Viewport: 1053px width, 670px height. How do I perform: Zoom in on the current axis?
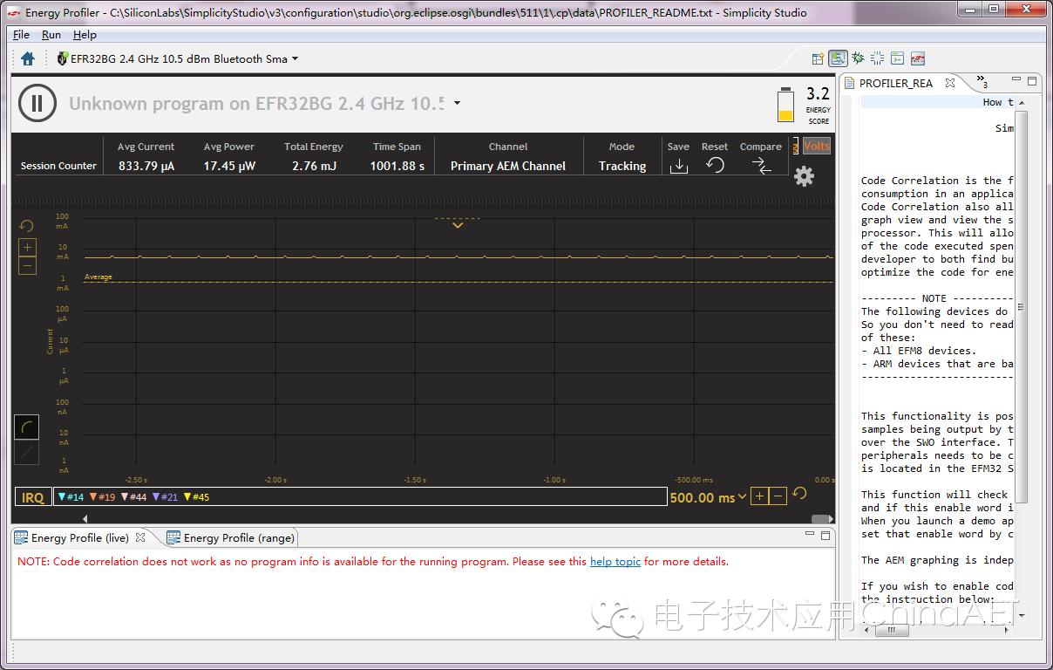pyautogui.click(x=27, y=247)
